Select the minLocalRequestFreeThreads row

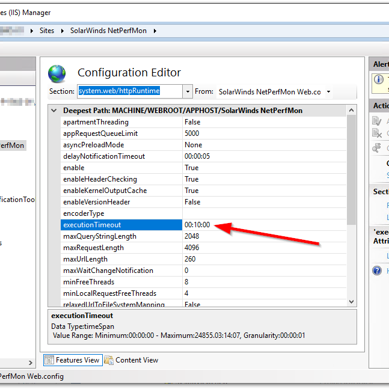[203, 293]
